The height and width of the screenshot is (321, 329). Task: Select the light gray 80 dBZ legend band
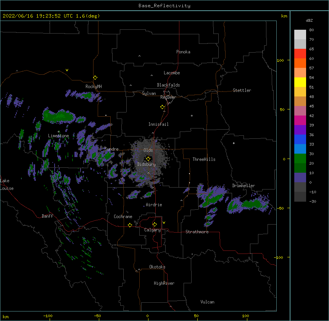pyautogui.click(x=300, y=35)
